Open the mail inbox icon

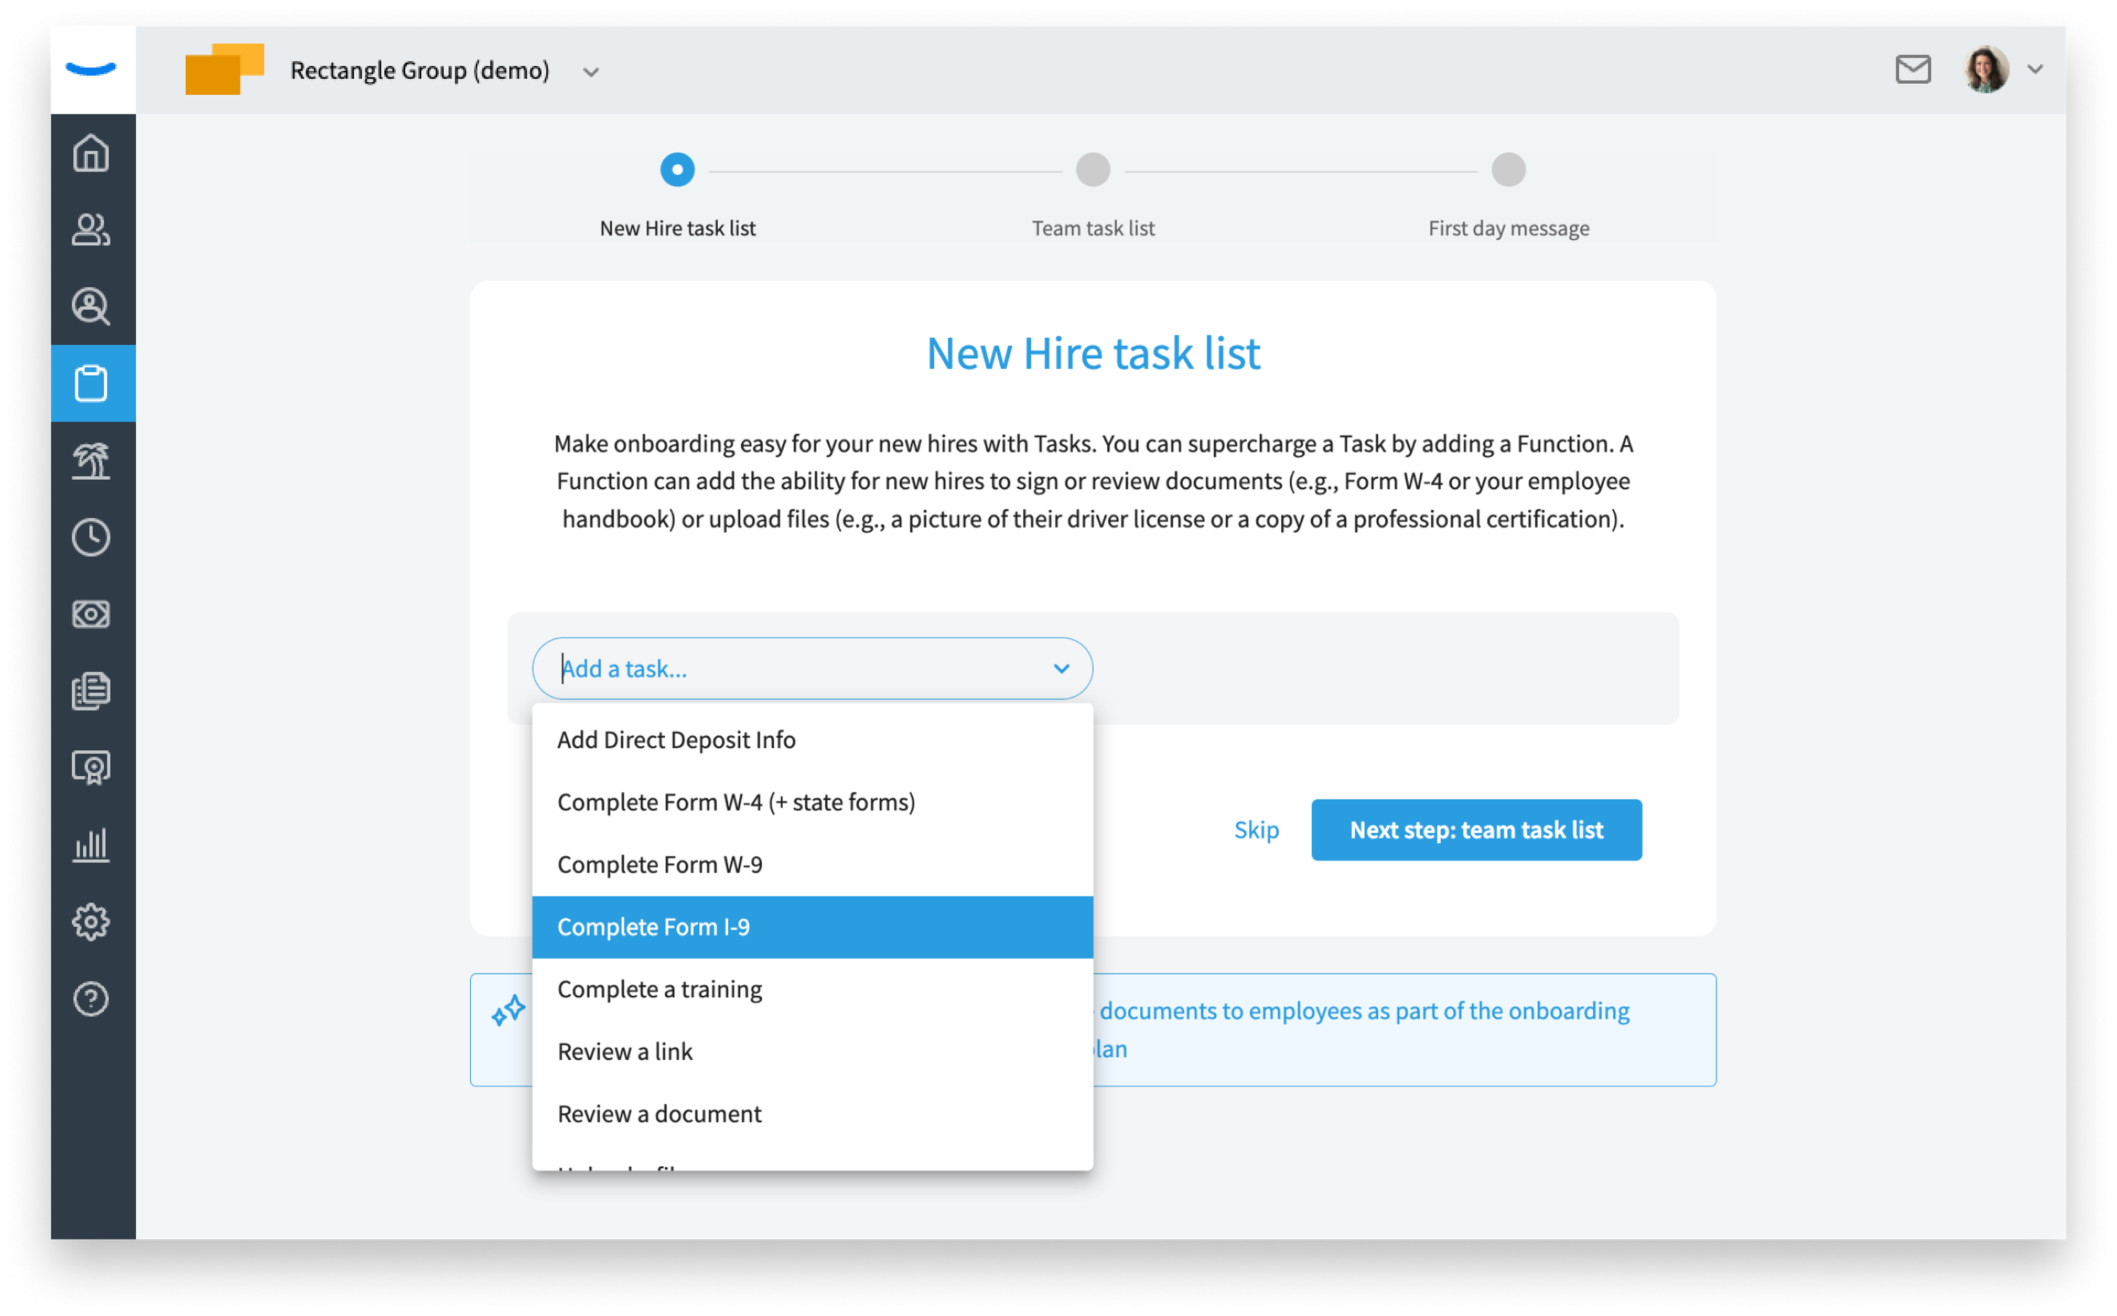1912,69
